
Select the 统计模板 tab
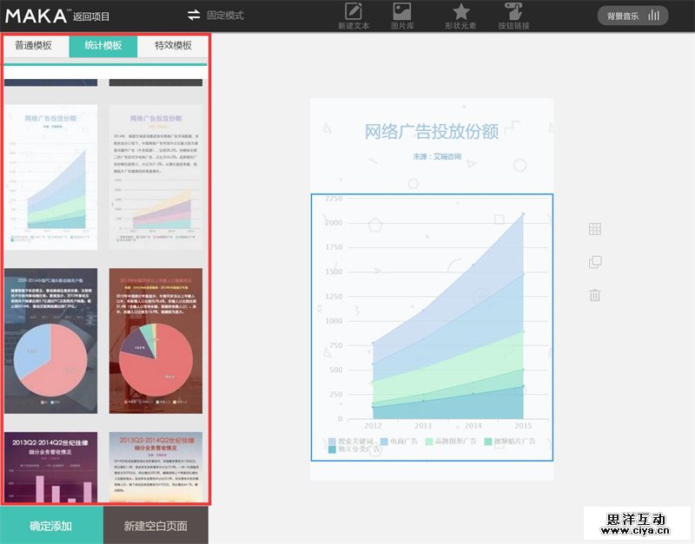coord(103,46)
